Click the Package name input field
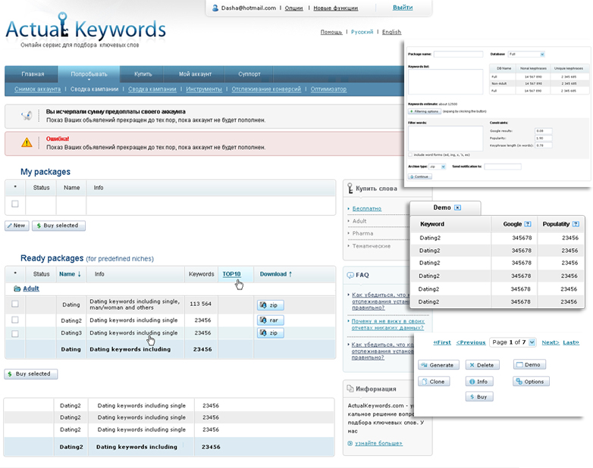Image resolution: width=593 pixels, height=468 pixels. [x=457, y=55]
